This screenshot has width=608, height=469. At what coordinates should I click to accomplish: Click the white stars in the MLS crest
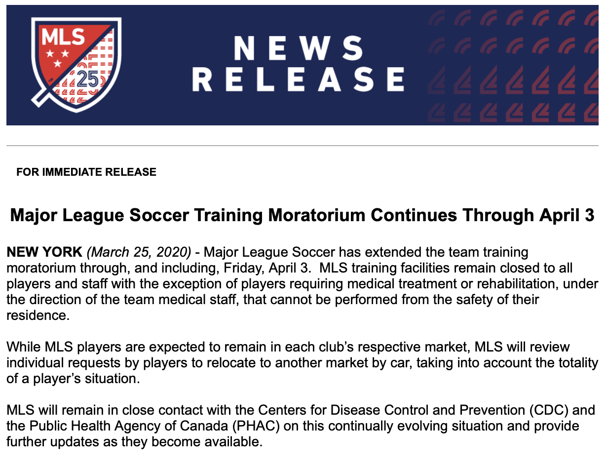pyautogui.click(x=57, y=57)
